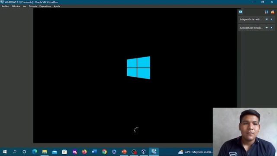The height and width of the screenshot is (156, 277).
Task: Select the running VirtualBox VM taskbar icon
Action: pyautogui.click(x=154, y=152)
